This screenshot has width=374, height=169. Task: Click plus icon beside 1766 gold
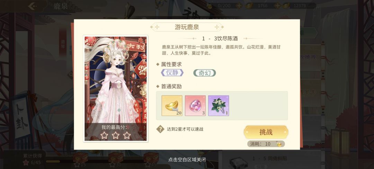point(277,6)
